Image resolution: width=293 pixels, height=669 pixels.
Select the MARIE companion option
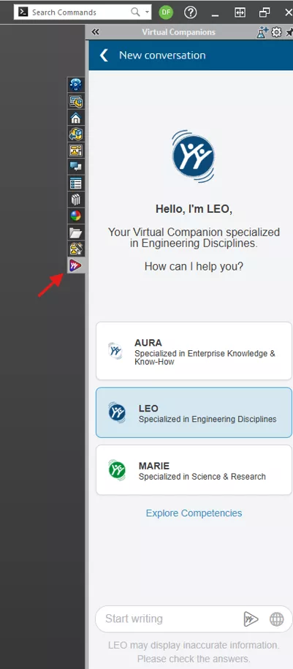click(194, 470)
